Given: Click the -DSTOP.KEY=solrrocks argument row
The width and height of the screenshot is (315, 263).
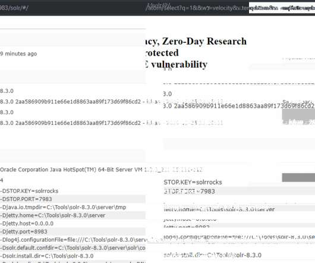Looking at the screenshot, I should pyautogui.click(x=29, y=191).
